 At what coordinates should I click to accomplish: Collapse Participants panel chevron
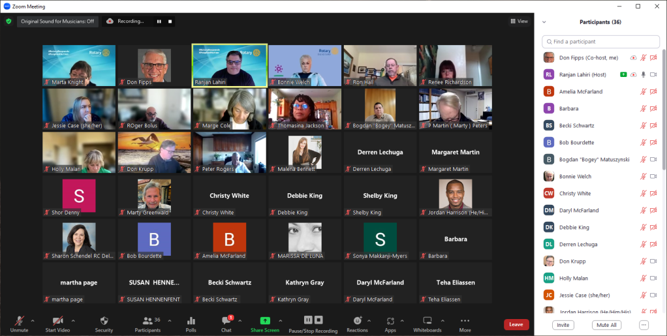click(544, 22)
